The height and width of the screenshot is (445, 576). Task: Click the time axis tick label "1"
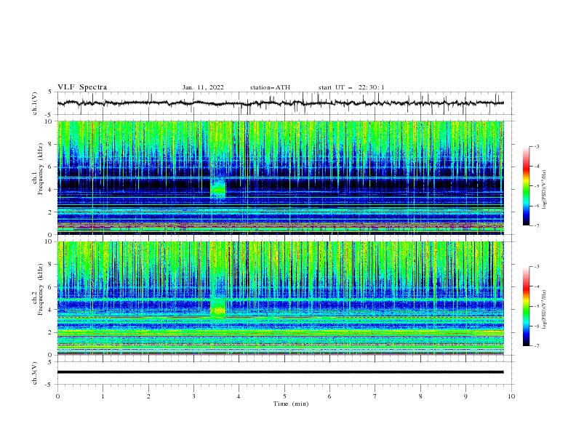(x=103, y=396)
